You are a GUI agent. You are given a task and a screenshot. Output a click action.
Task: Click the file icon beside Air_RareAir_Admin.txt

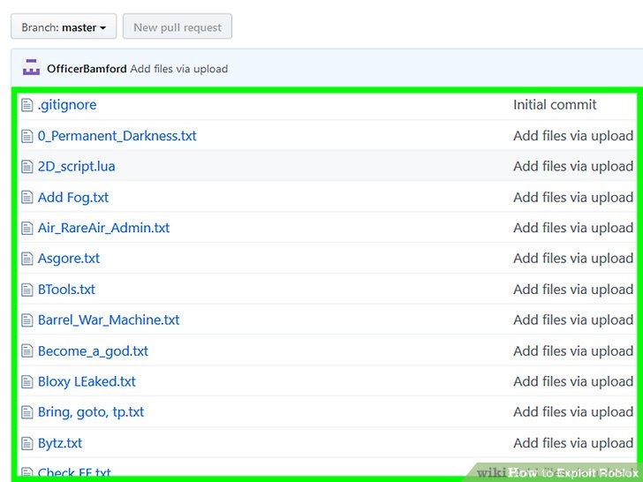(27, 229)
